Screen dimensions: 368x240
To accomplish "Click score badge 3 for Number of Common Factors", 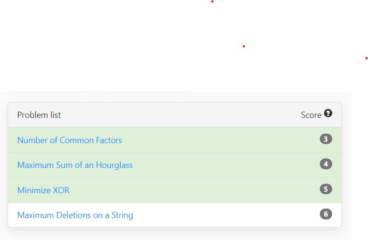I will tap(326, 139).
